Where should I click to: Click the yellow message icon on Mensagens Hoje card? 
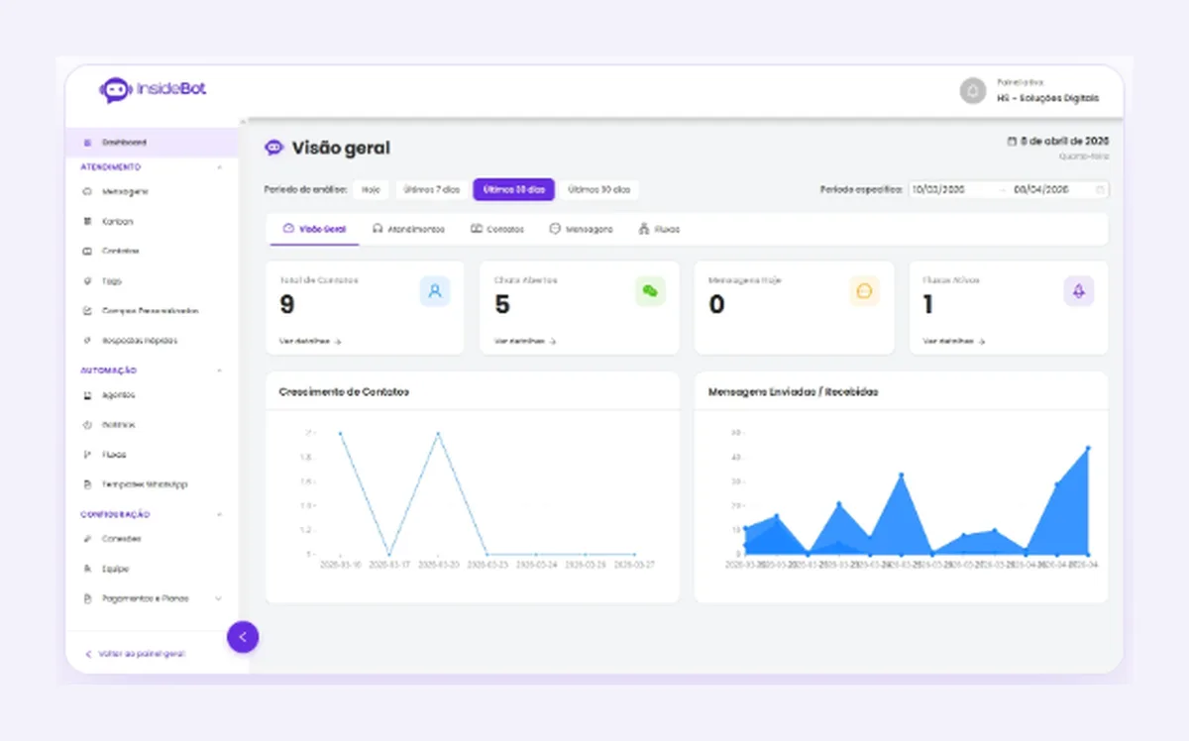point(864,291)
